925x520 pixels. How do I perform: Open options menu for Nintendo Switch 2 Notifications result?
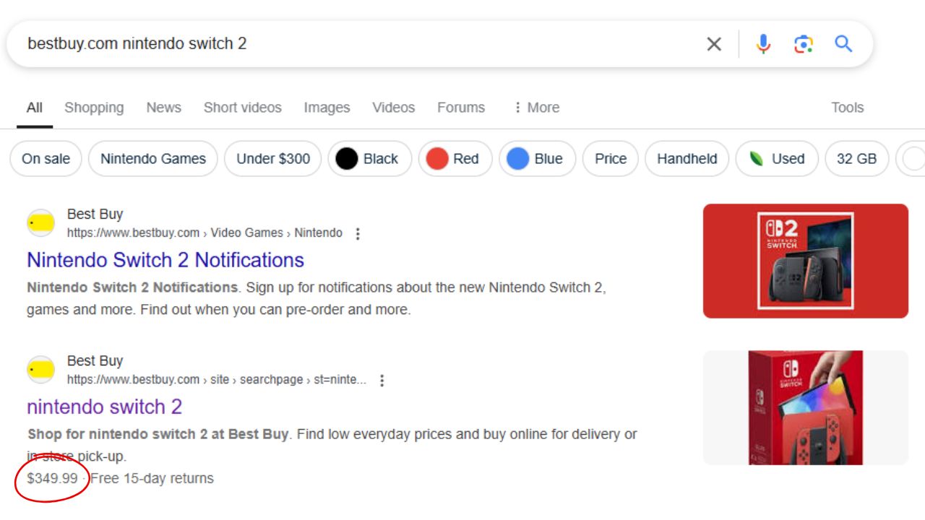358,233
